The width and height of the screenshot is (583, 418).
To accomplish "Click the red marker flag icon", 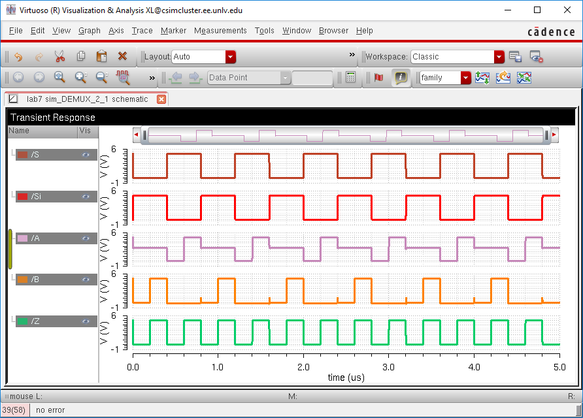I will (378, 78).
